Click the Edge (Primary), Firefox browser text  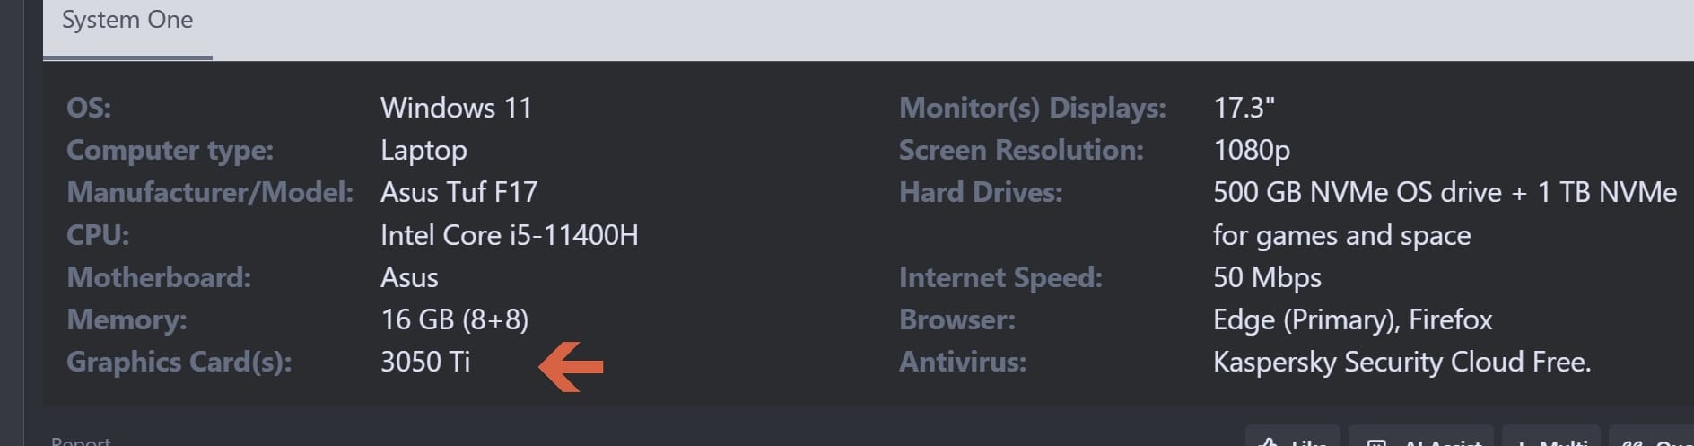tap(1352, 319)
